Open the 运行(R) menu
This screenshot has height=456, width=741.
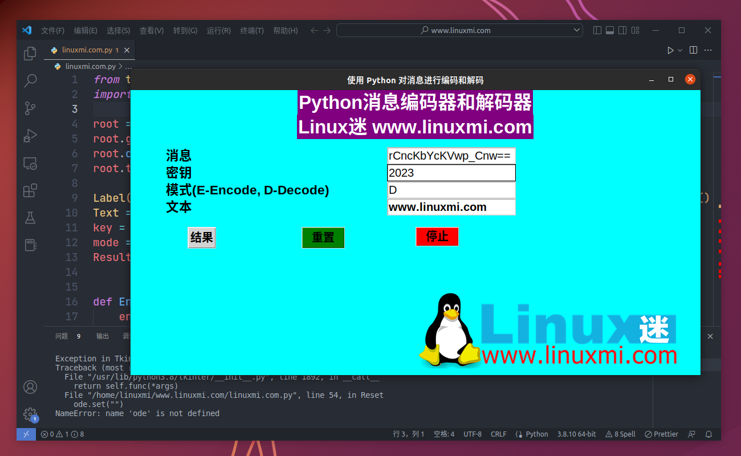point(219,30)
